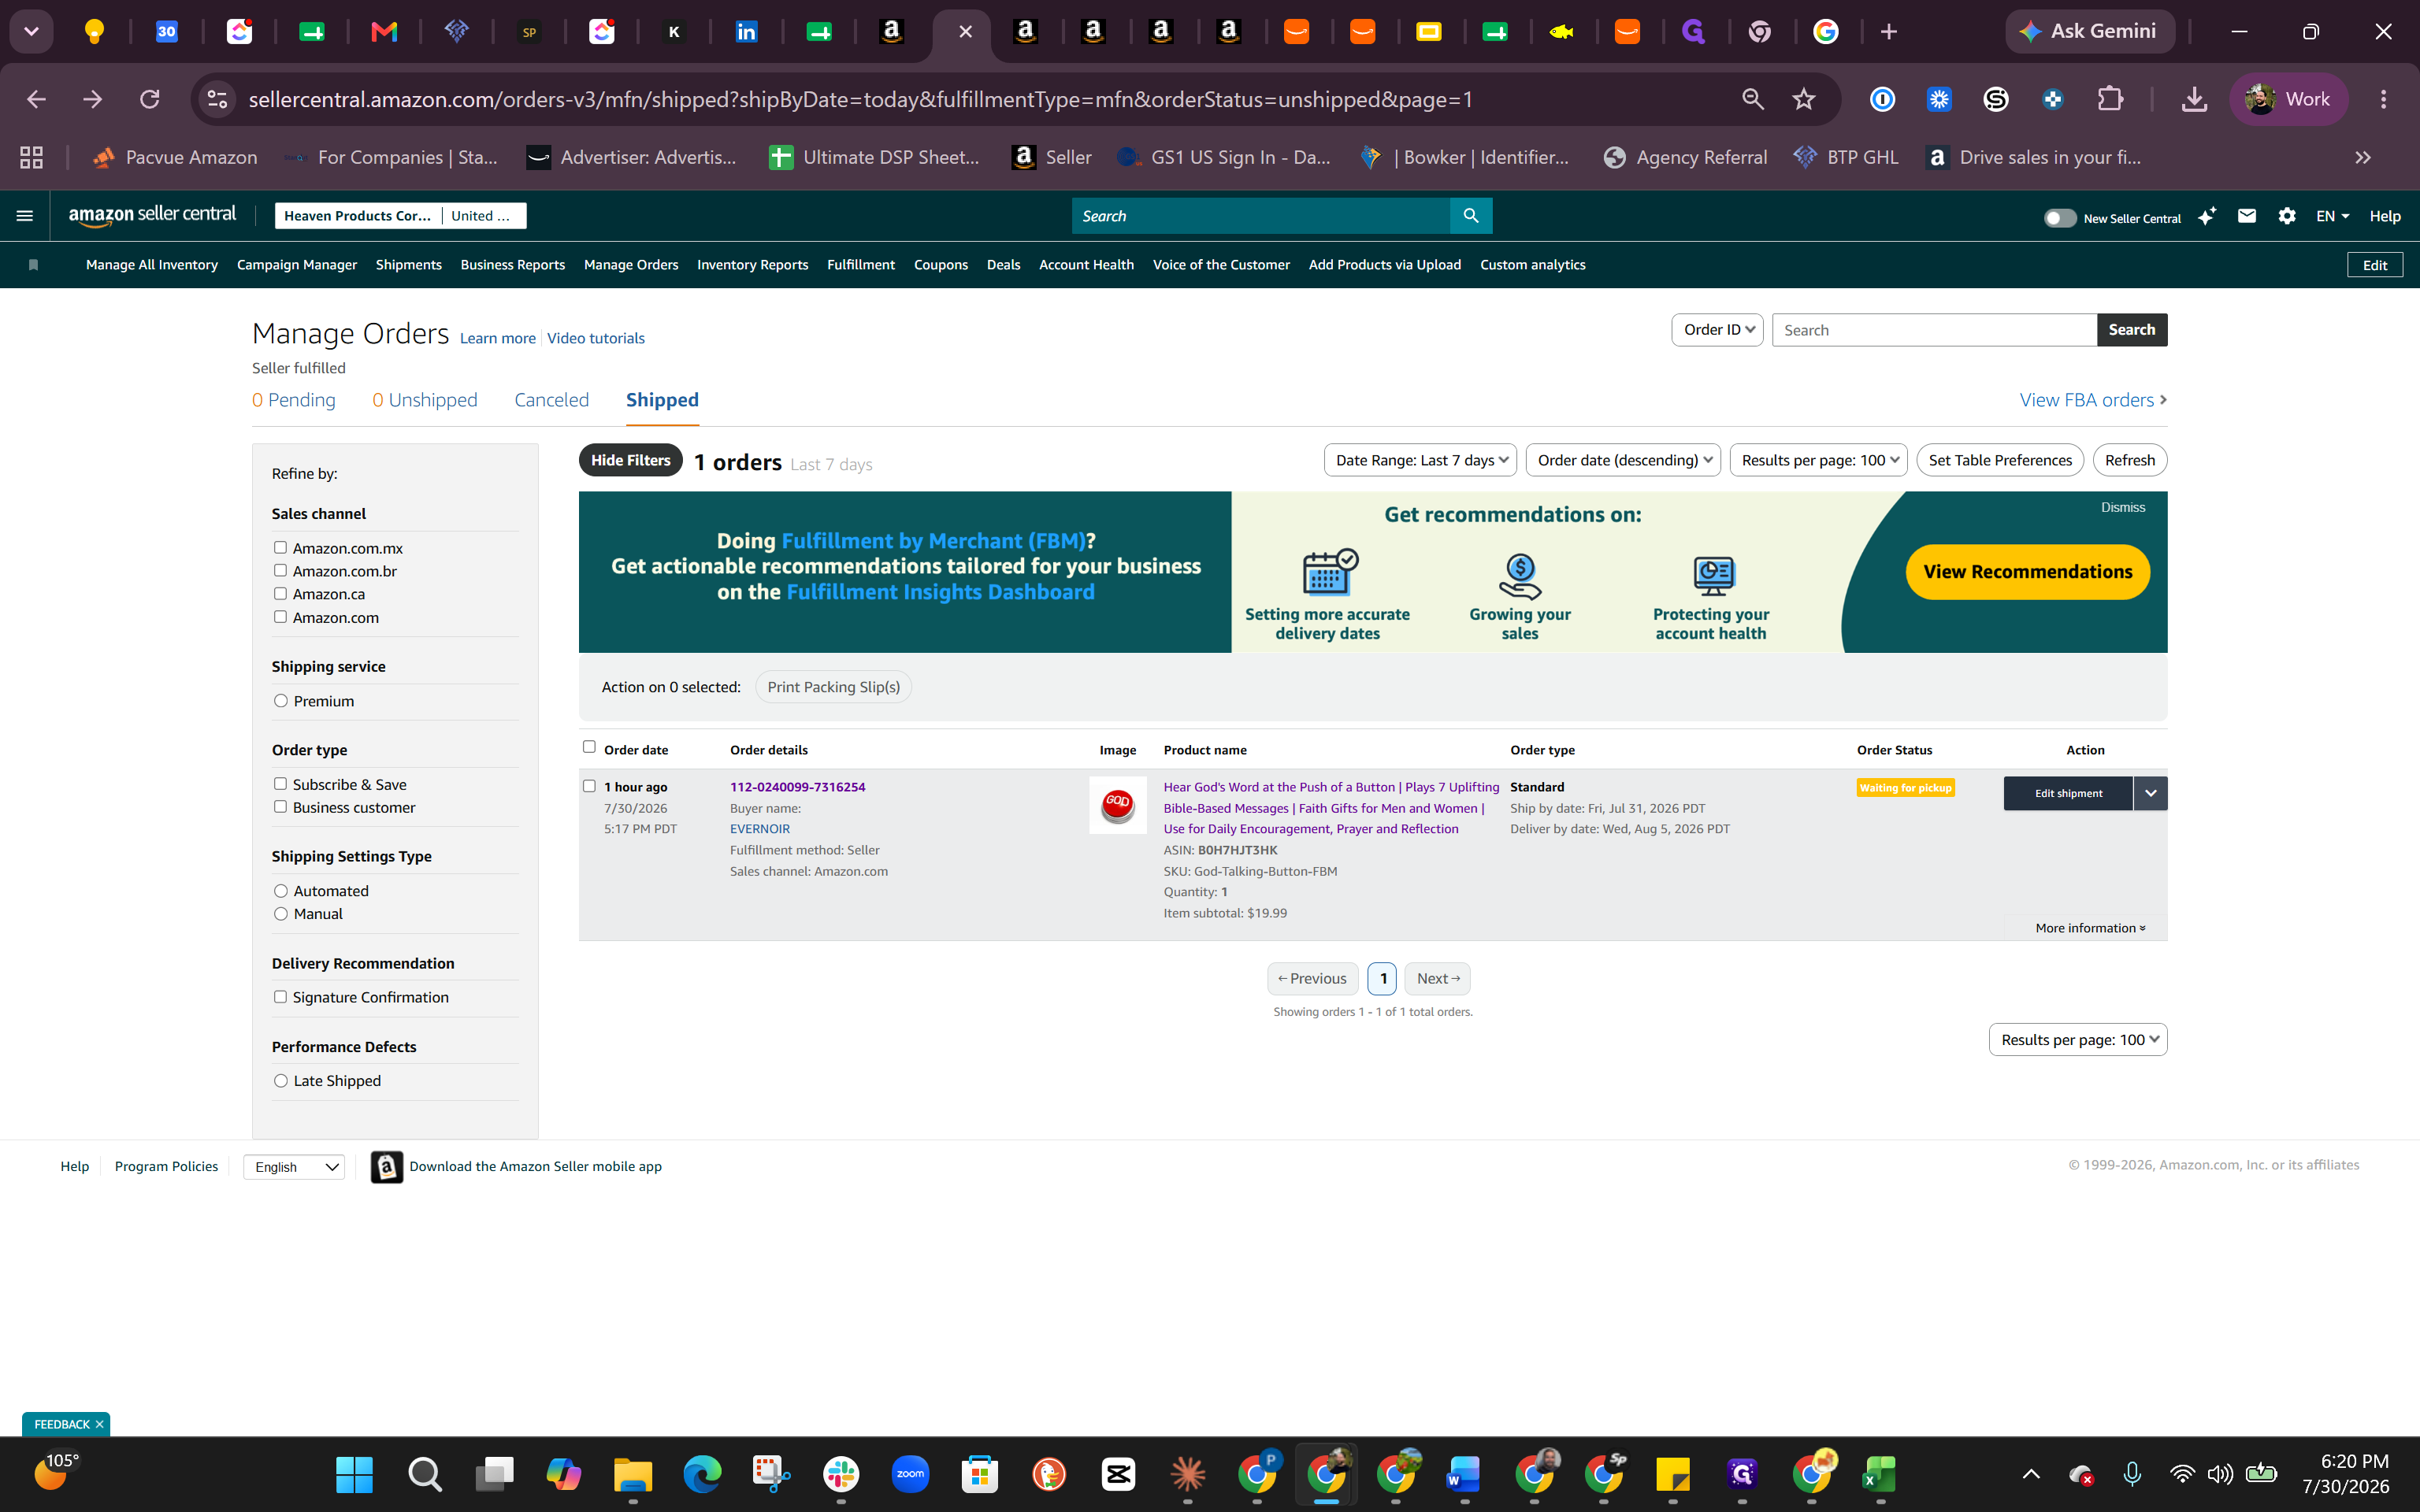The width and height of the screenshot is (2420, 1512).
Task: Open site information icon in address bar
Action: tap(217, 99)
